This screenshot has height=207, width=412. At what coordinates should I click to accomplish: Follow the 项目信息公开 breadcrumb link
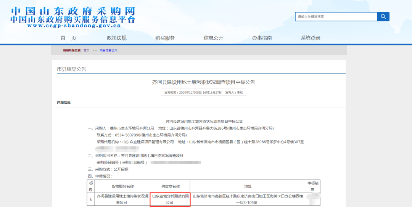point(108,50)
